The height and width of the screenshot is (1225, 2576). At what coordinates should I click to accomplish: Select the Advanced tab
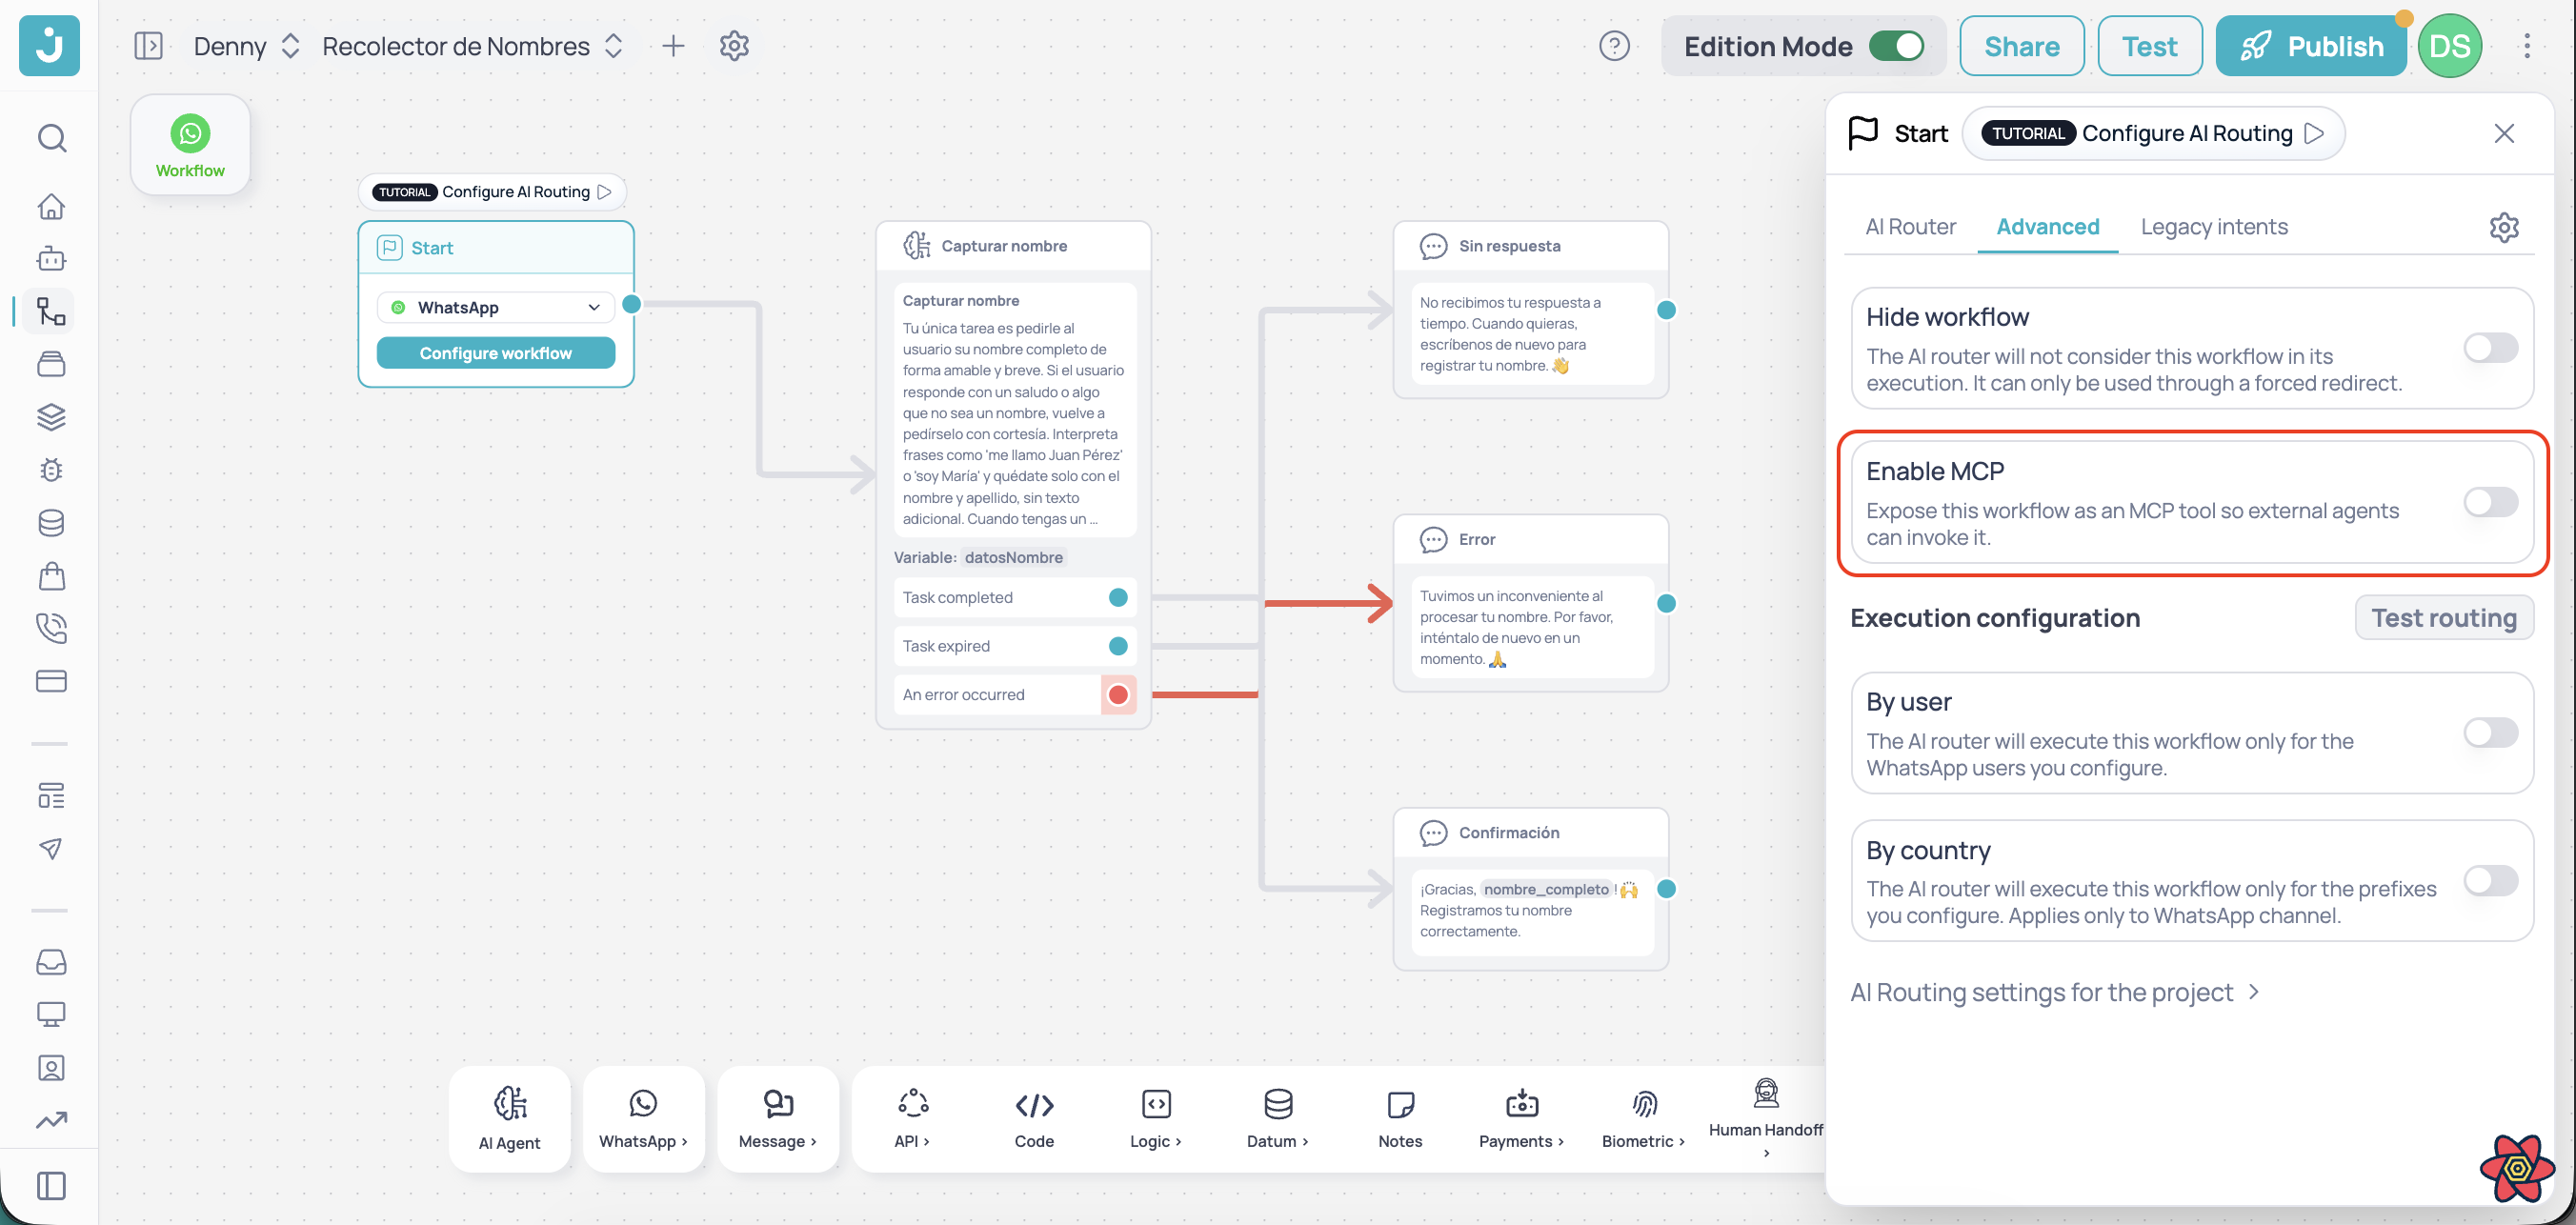(x=2047, y=227)
